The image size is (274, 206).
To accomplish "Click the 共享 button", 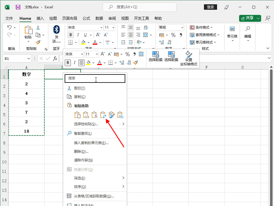I will 247,18.
